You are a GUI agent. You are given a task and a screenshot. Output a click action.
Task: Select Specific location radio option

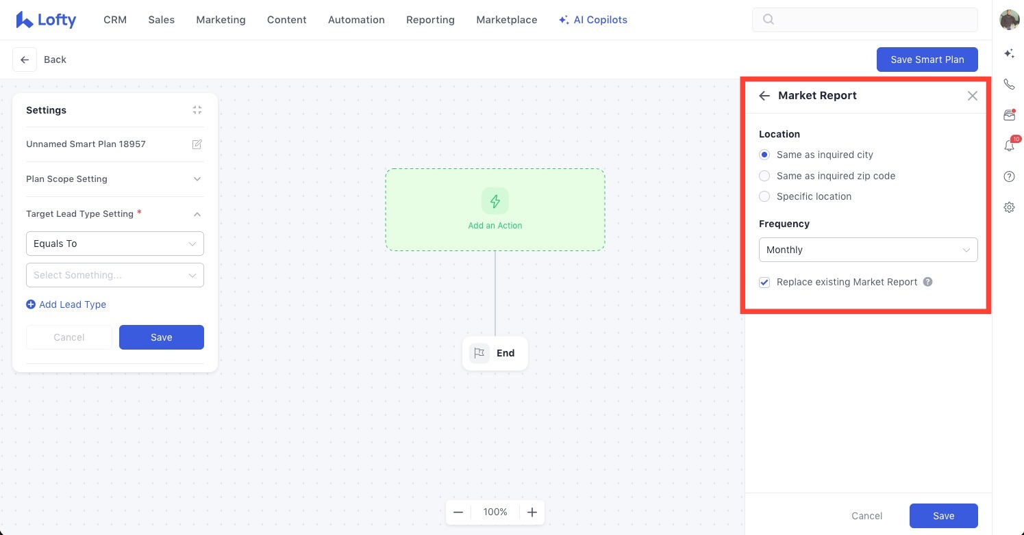(x=805, y=196)
